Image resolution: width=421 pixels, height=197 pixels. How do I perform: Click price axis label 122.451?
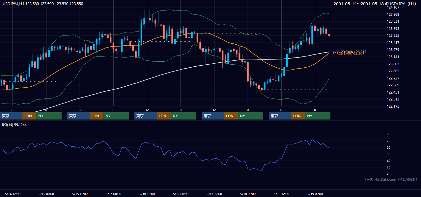click(x=393, y=92)
